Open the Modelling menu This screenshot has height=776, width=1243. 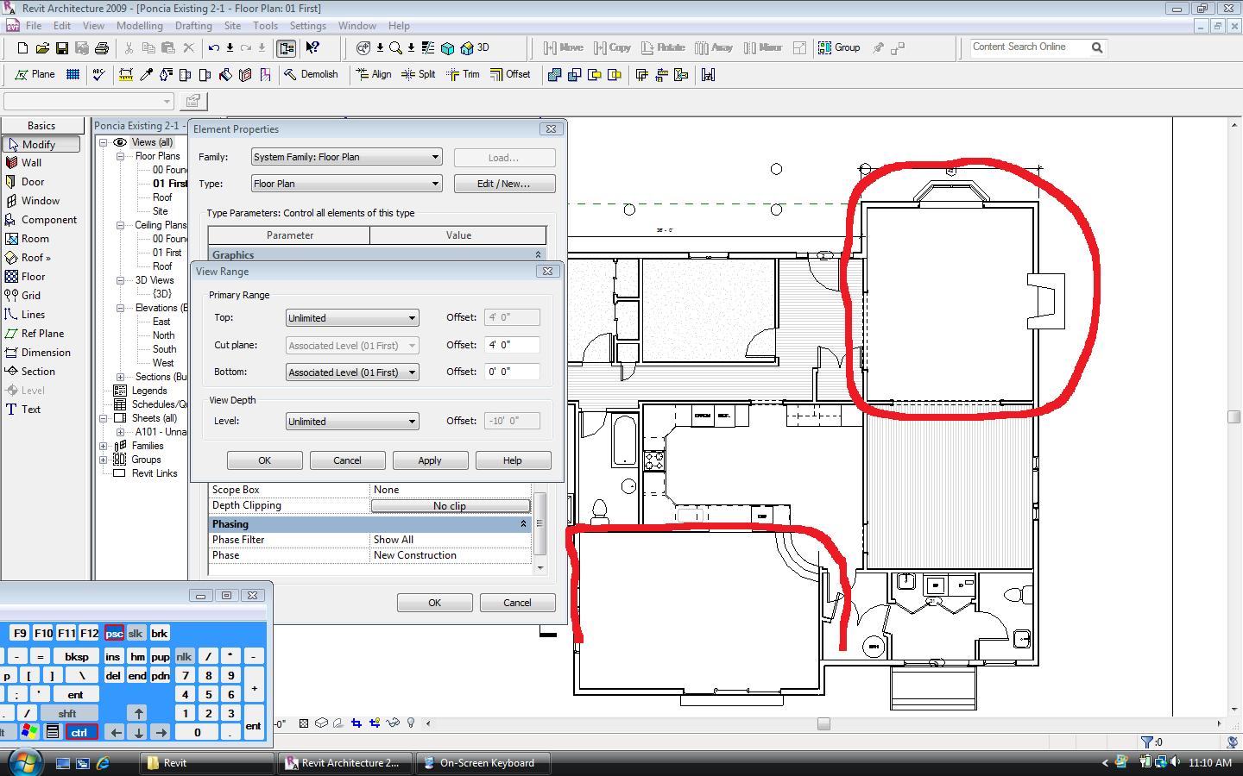139,26
